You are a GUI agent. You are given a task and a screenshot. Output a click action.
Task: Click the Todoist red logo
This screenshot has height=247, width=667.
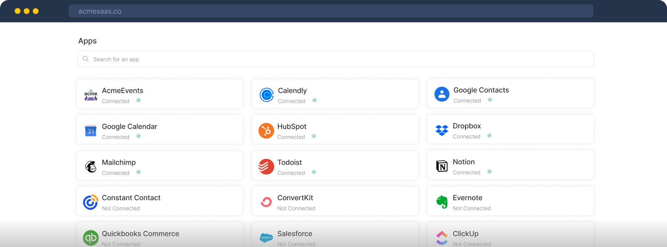tap(266, 167)
